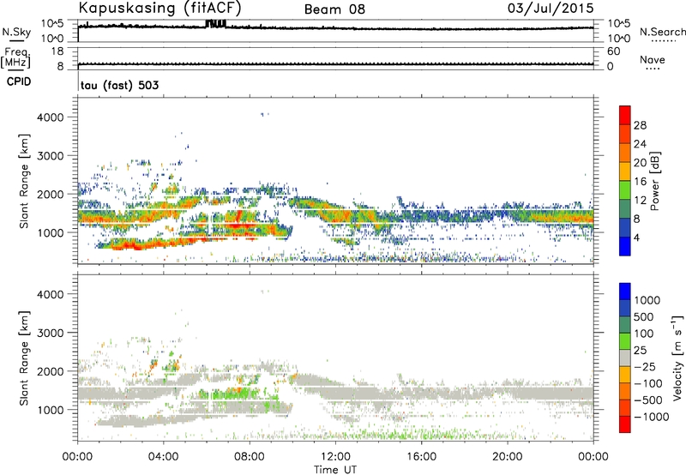This screenshot has height=475, width=686.
Task: Click the 04:00 time tick label
Action: [x=163, y=457]
